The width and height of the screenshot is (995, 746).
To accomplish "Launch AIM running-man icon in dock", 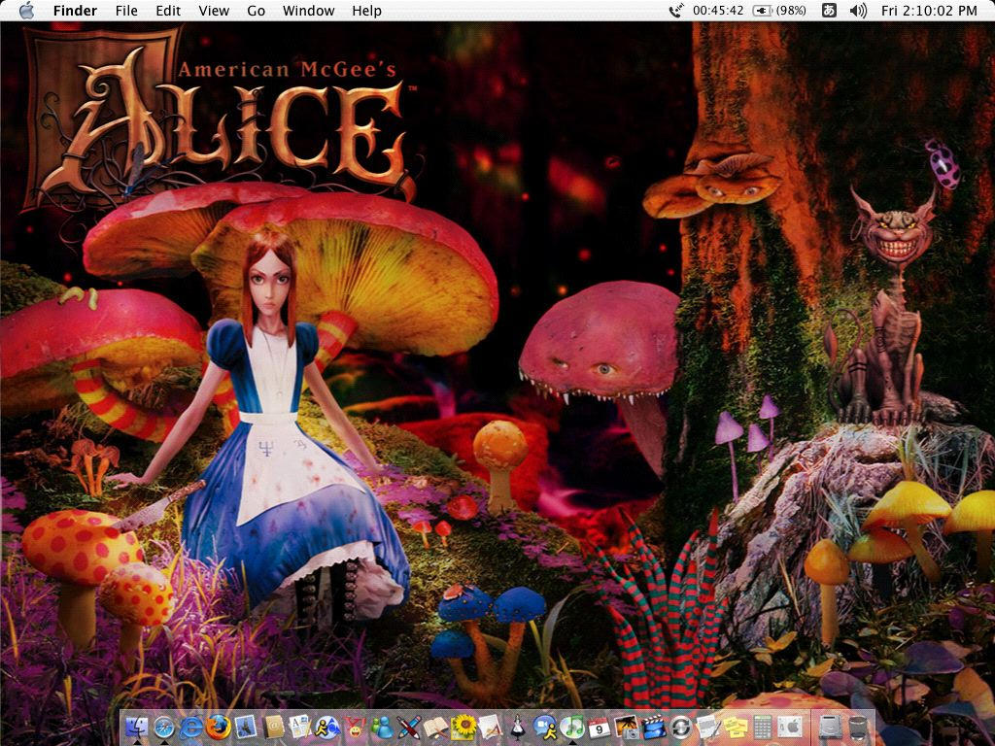I will [x=327, y=727].
